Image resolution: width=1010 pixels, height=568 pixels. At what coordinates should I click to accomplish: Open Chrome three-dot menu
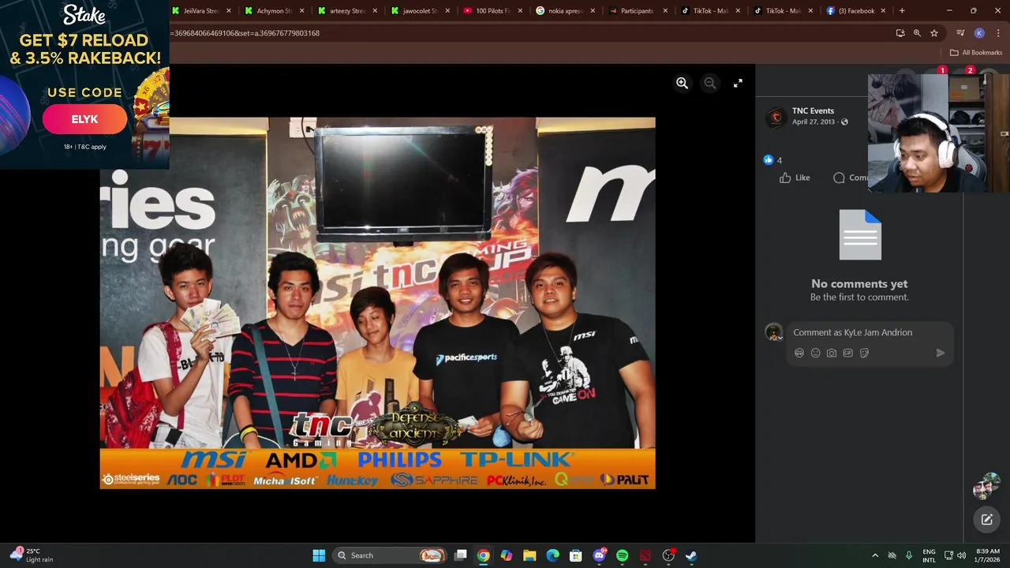click(998, 33)
